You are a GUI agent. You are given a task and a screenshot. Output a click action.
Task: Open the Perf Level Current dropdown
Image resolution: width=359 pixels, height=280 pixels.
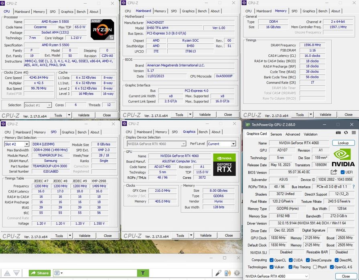[221, 144]
